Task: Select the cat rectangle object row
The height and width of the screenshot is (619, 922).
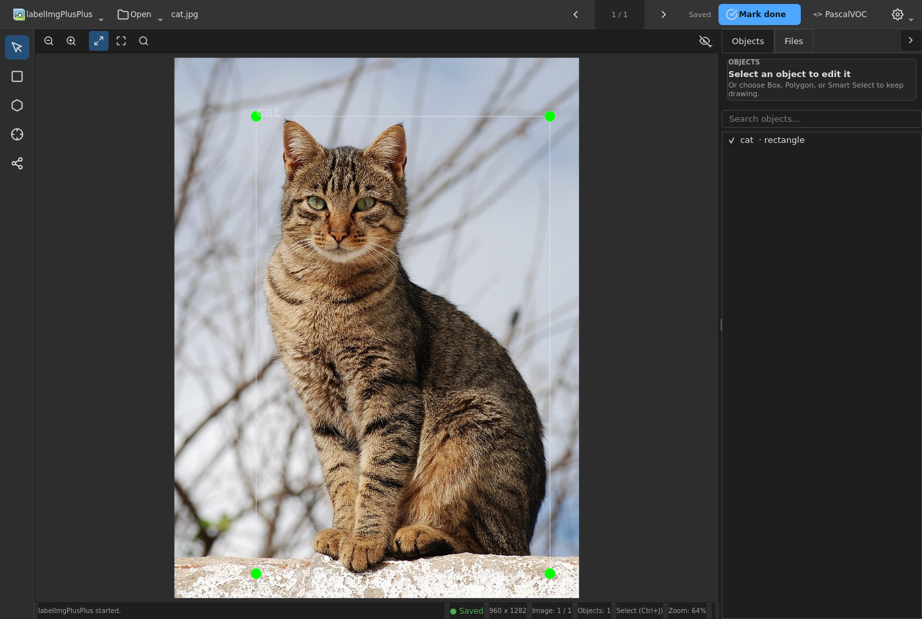Action: [821, 140]
